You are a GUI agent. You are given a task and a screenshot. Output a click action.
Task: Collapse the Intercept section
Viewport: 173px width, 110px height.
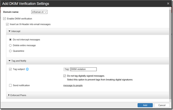click(x=10, y=31)
